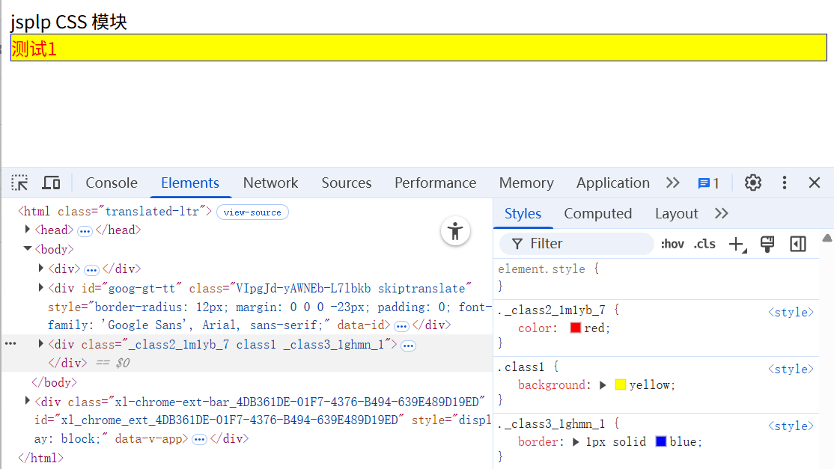Expand the background property shorthand triangle
Screen dimensions: 834x469
pyautogui.click(x=603, y=384)
